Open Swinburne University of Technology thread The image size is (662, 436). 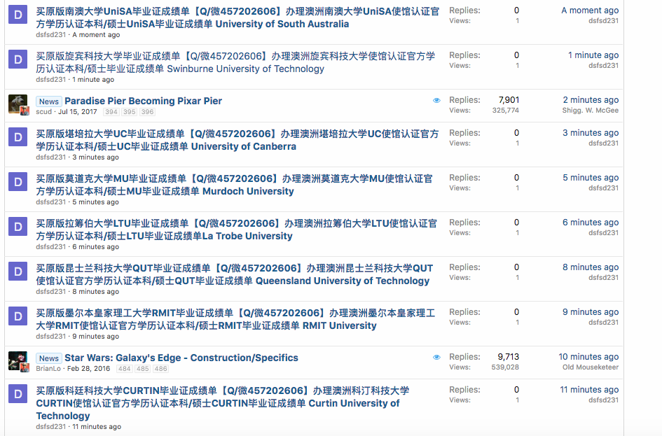[x=235, y=62]
